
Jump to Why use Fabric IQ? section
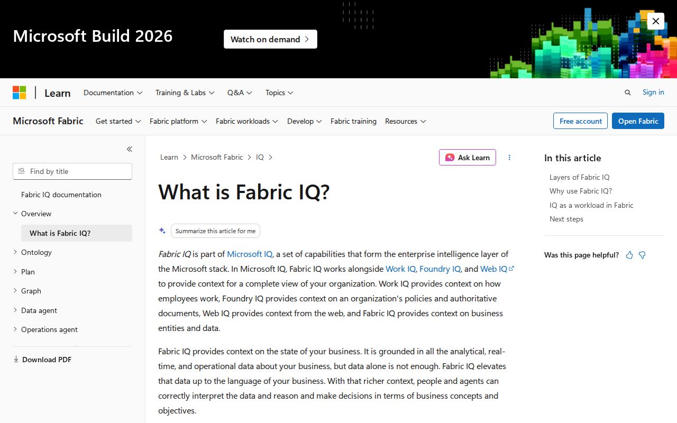coord(581,191)
